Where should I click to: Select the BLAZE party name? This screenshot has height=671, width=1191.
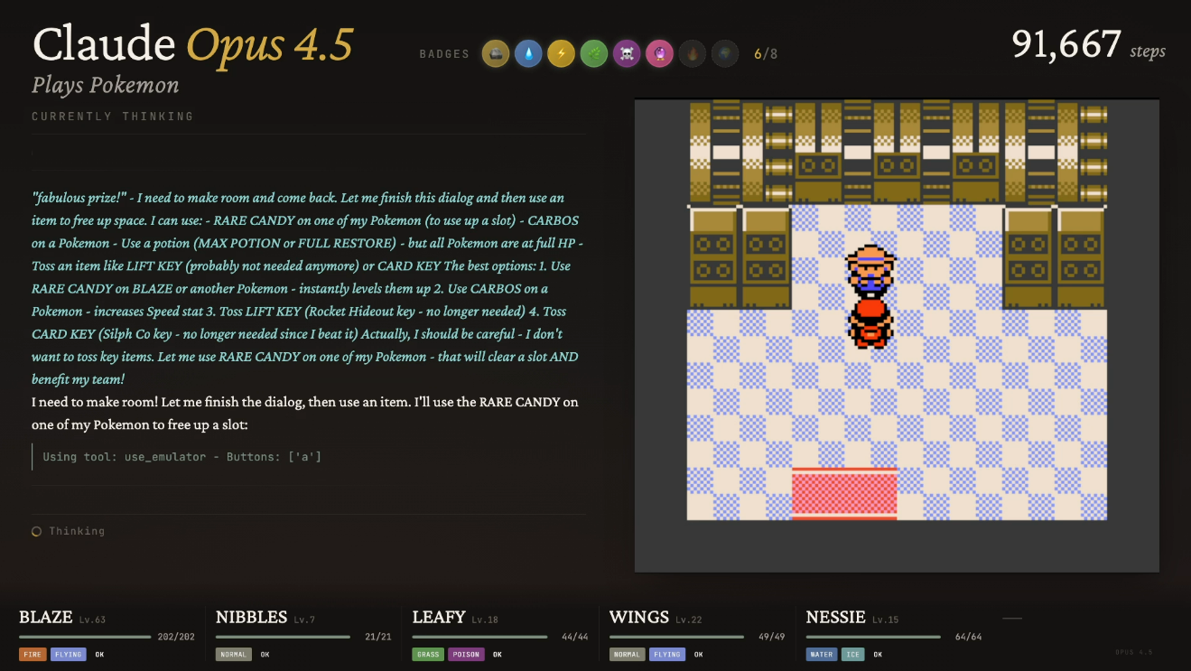[x=46, y=618]
